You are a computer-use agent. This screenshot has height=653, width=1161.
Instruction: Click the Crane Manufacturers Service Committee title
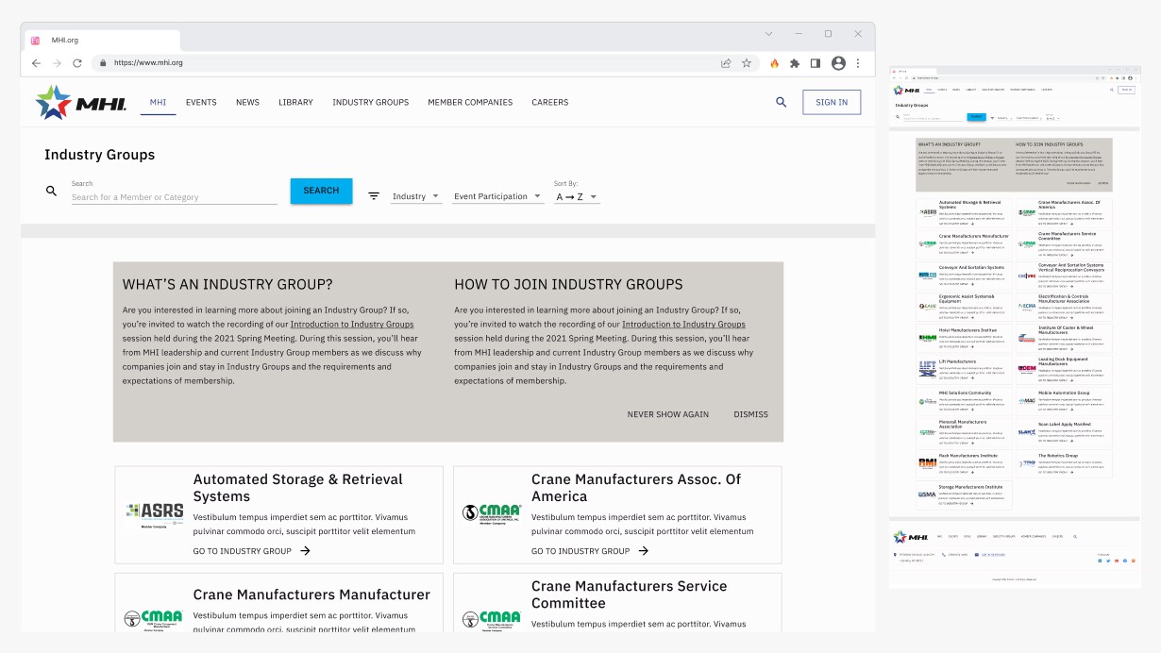tap(630, 594)
